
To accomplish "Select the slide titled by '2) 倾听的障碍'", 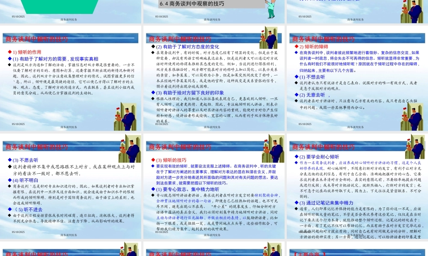I will (357, 79).
